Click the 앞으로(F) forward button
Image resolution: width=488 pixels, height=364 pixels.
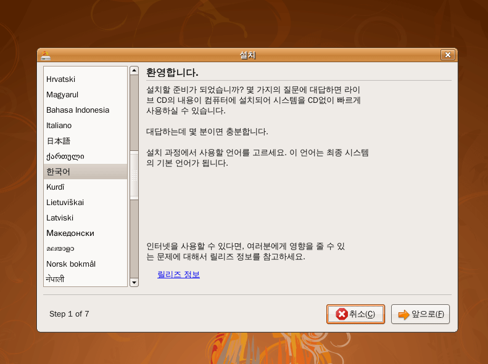coord(420,314)
